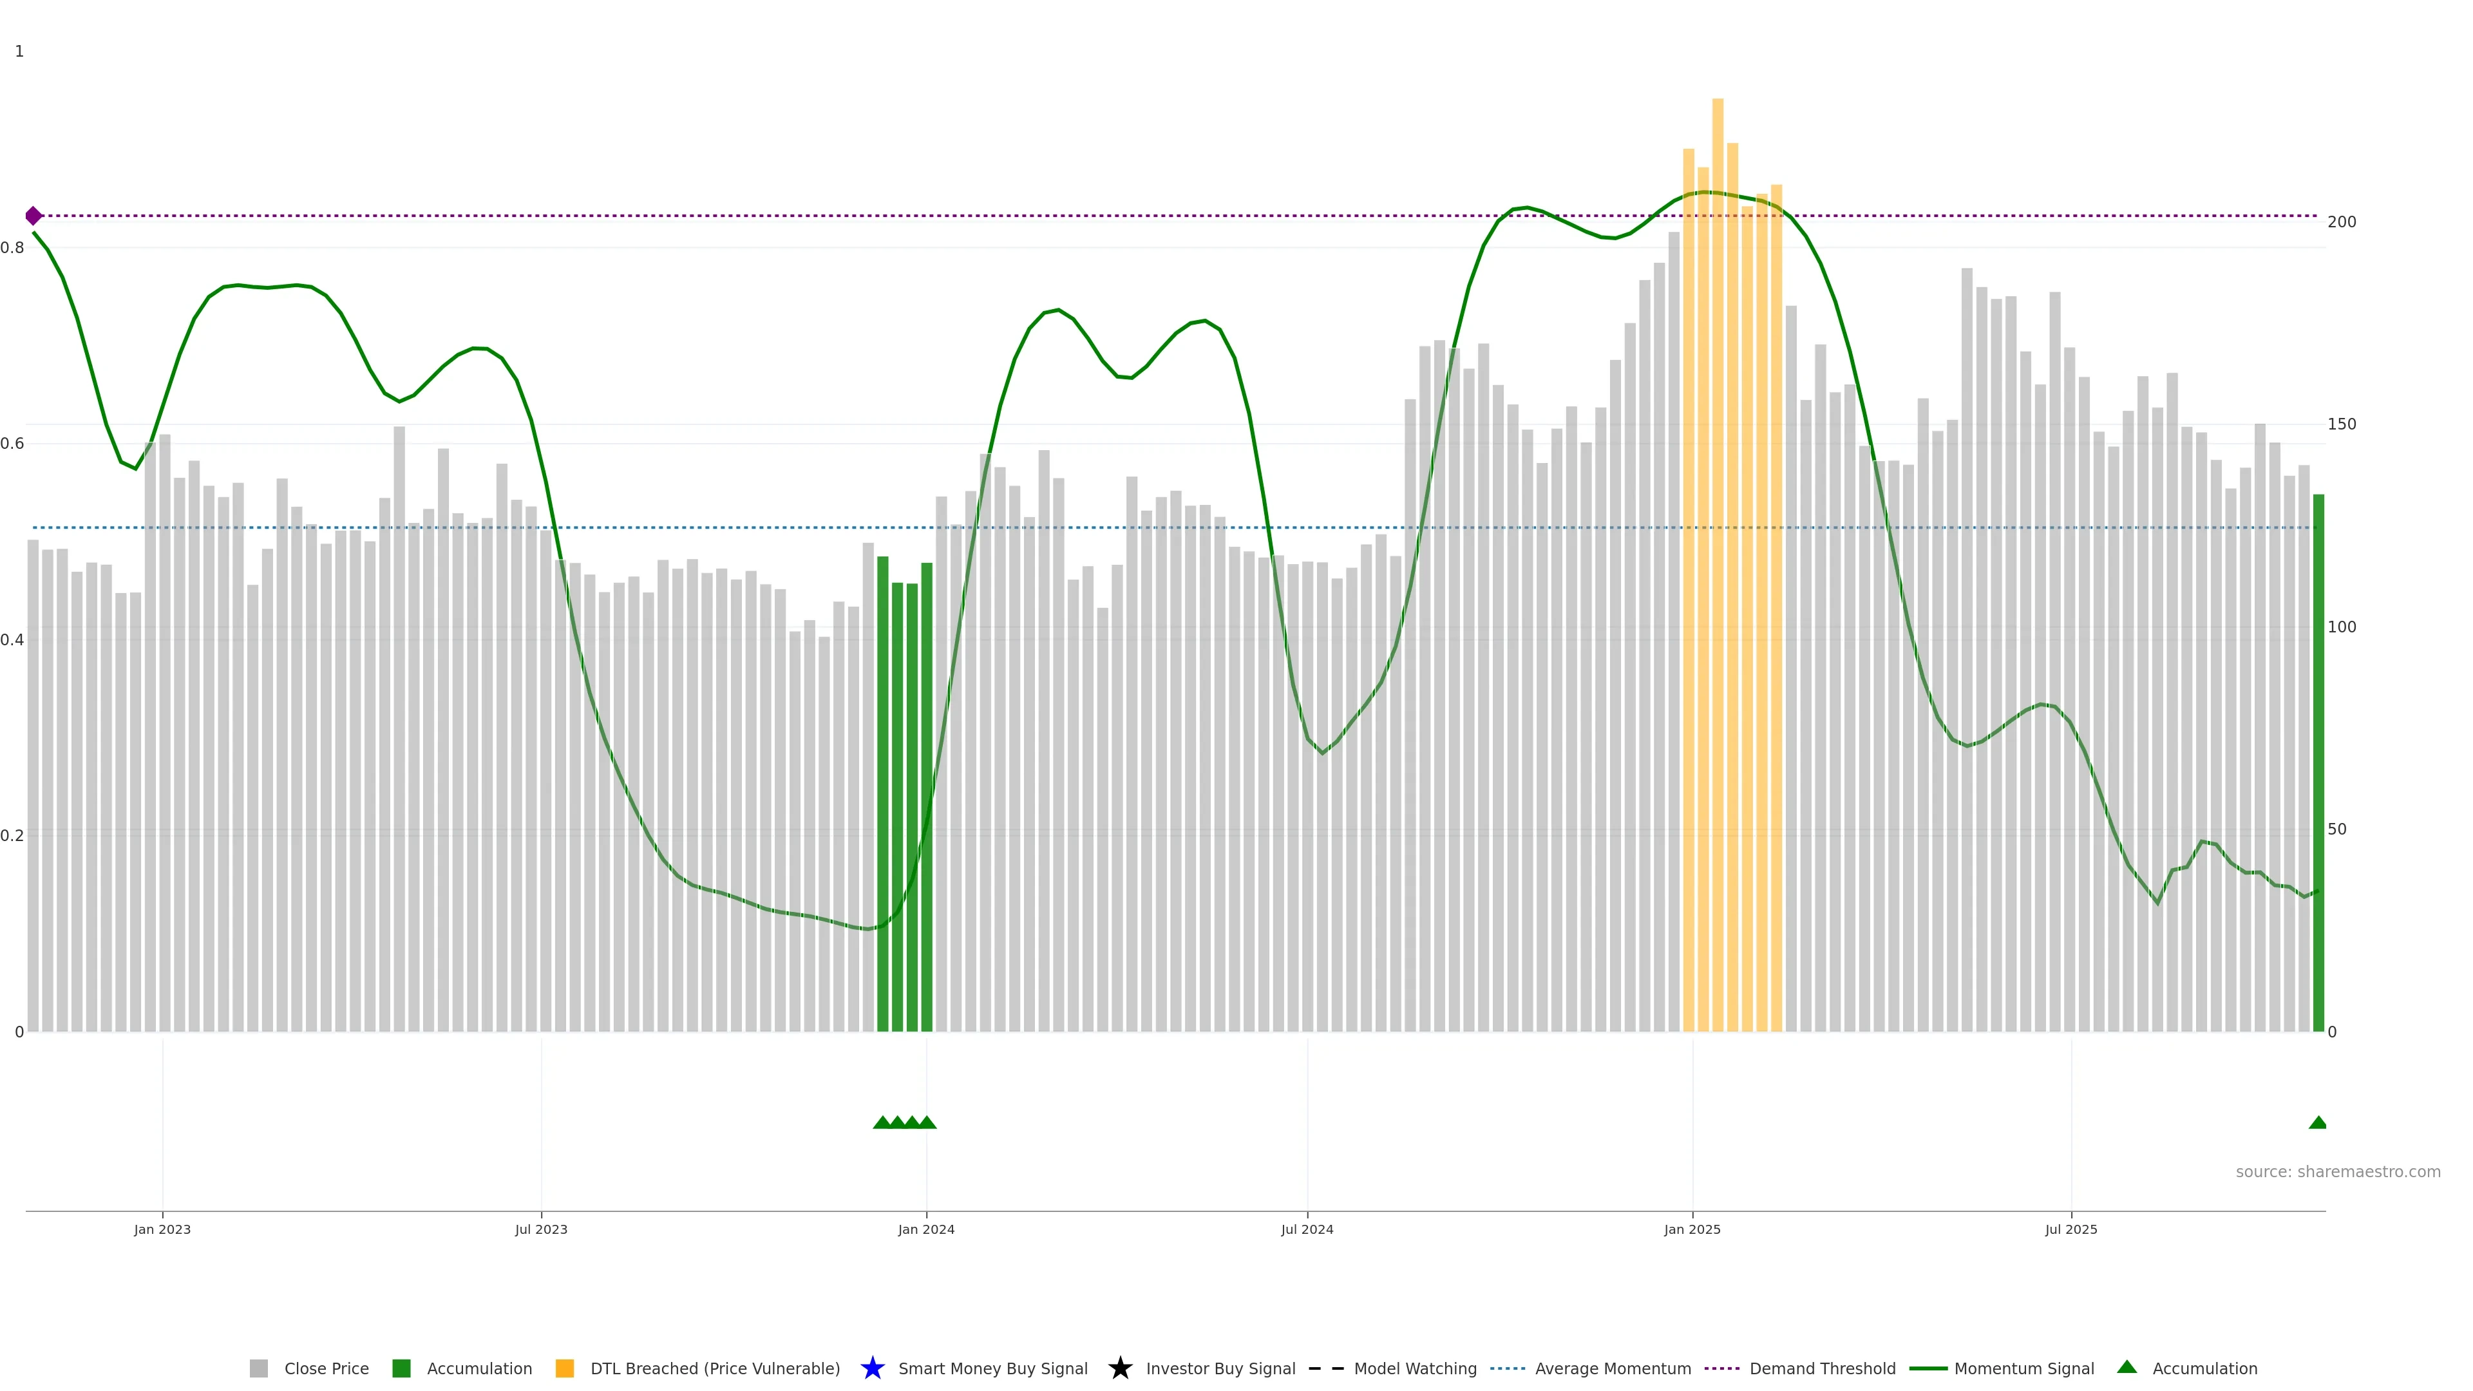Click the sharemaestro.com source text
Viewport: 2473px width, 1391px height.
coord(2338,1171)
